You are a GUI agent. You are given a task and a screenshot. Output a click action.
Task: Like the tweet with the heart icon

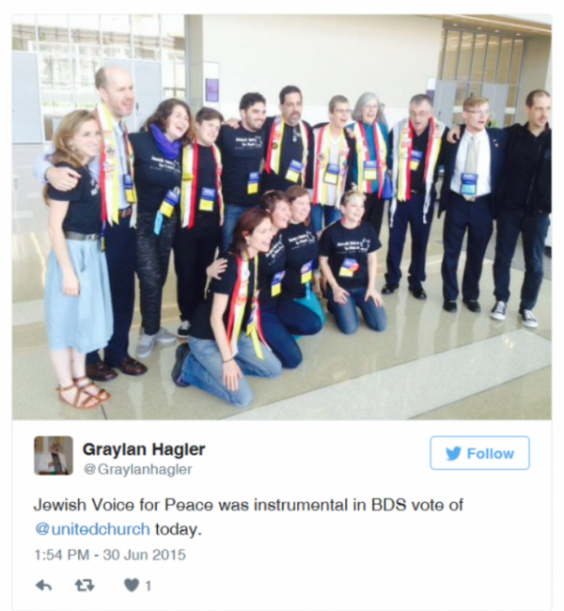click(132, 586)
